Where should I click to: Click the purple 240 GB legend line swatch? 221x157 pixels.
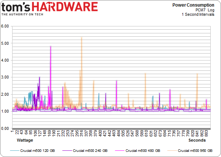point(67,151)
